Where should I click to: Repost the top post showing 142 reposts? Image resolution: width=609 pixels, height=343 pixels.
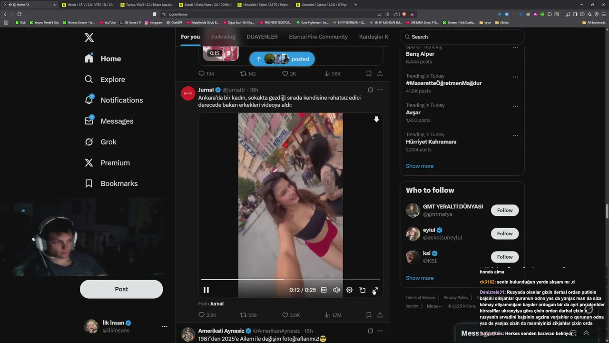pos(248,74)
